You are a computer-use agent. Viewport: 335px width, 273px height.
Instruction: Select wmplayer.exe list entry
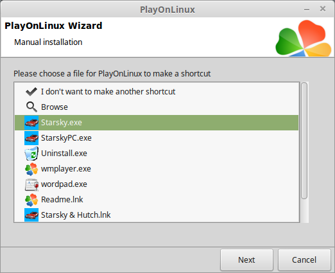(157, 169)
